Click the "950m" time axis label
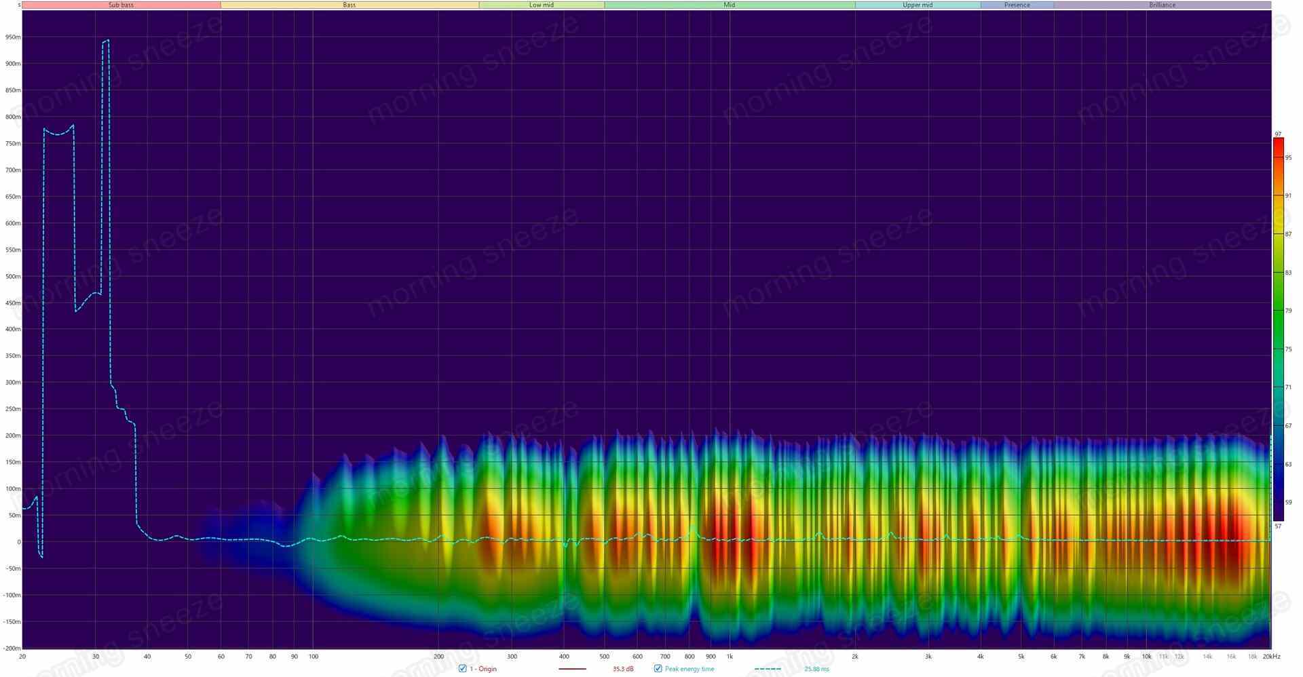 click(x=13, y=37)
